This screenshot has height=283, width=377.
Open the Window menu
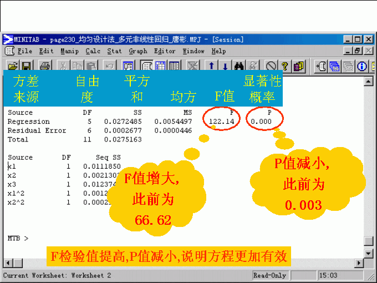(193, 51)
